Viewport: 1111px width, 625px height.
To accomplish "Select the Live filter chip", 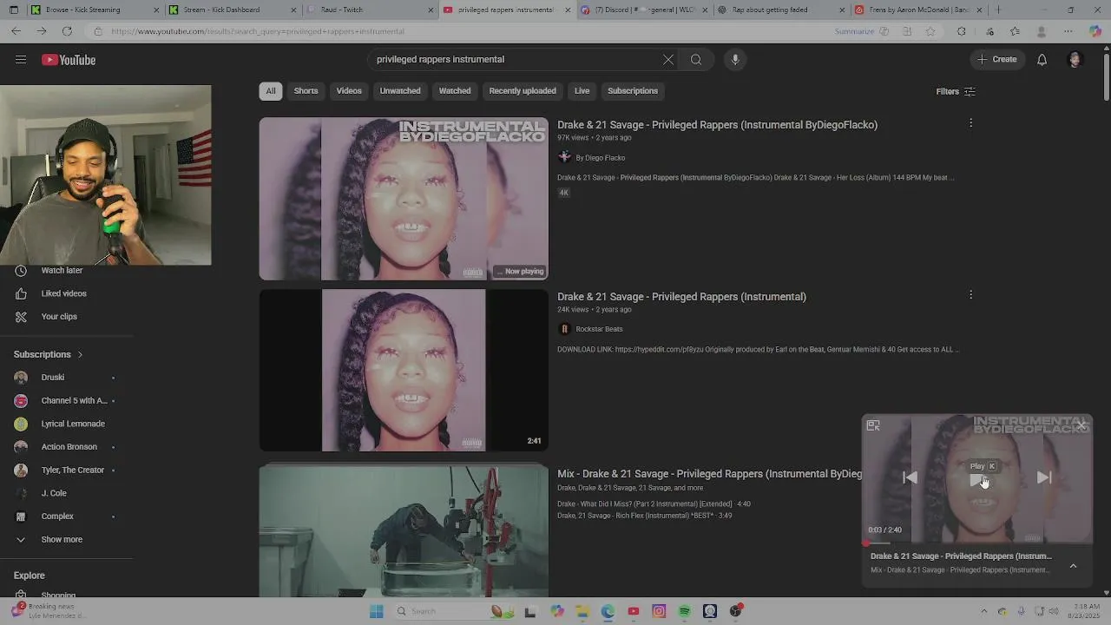I will pyautogui.click(x=582, y=90).
